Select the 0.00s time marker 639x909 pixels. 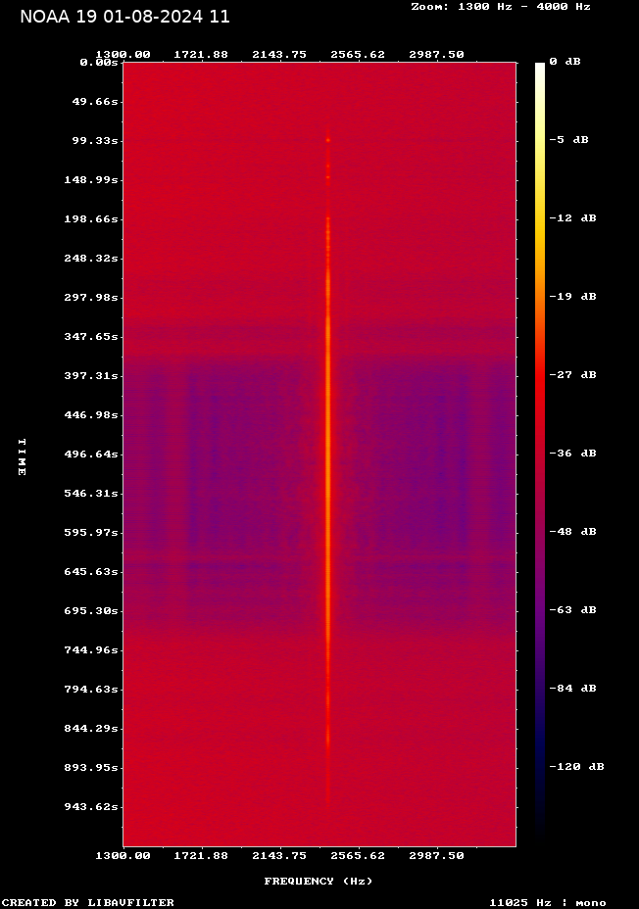(99, 62)
